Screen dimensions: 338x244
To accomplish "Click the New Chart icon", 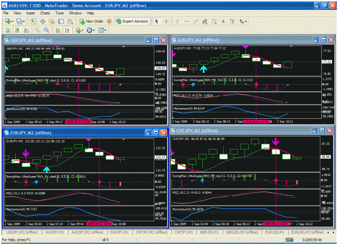I will 8,21.
